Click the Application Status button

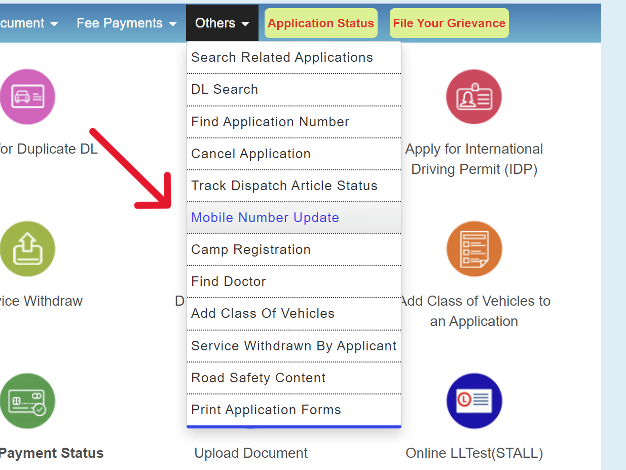[x=320, y=23]
